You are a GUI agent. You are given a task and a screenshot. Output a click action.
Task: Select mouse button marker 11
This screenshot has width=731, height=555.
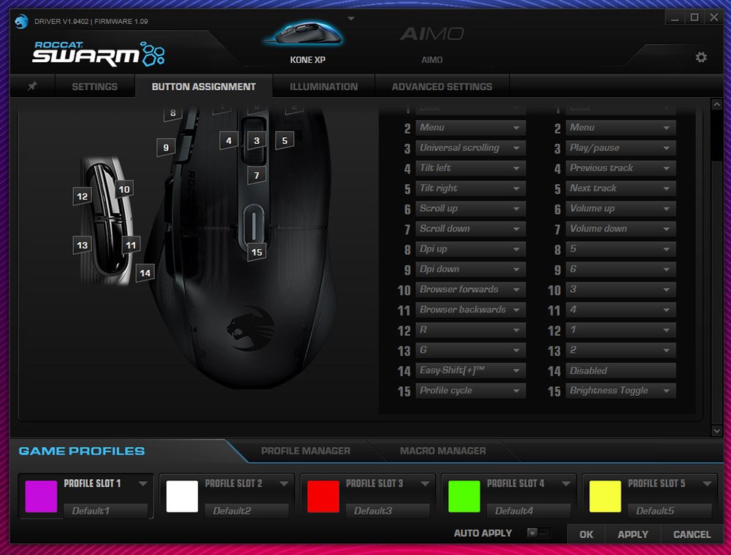coord(131,245)
